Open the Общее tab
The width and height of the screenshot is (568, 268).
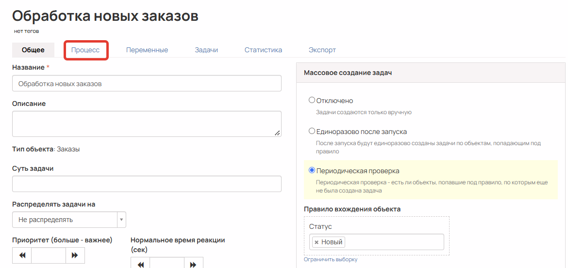point(33,50)
